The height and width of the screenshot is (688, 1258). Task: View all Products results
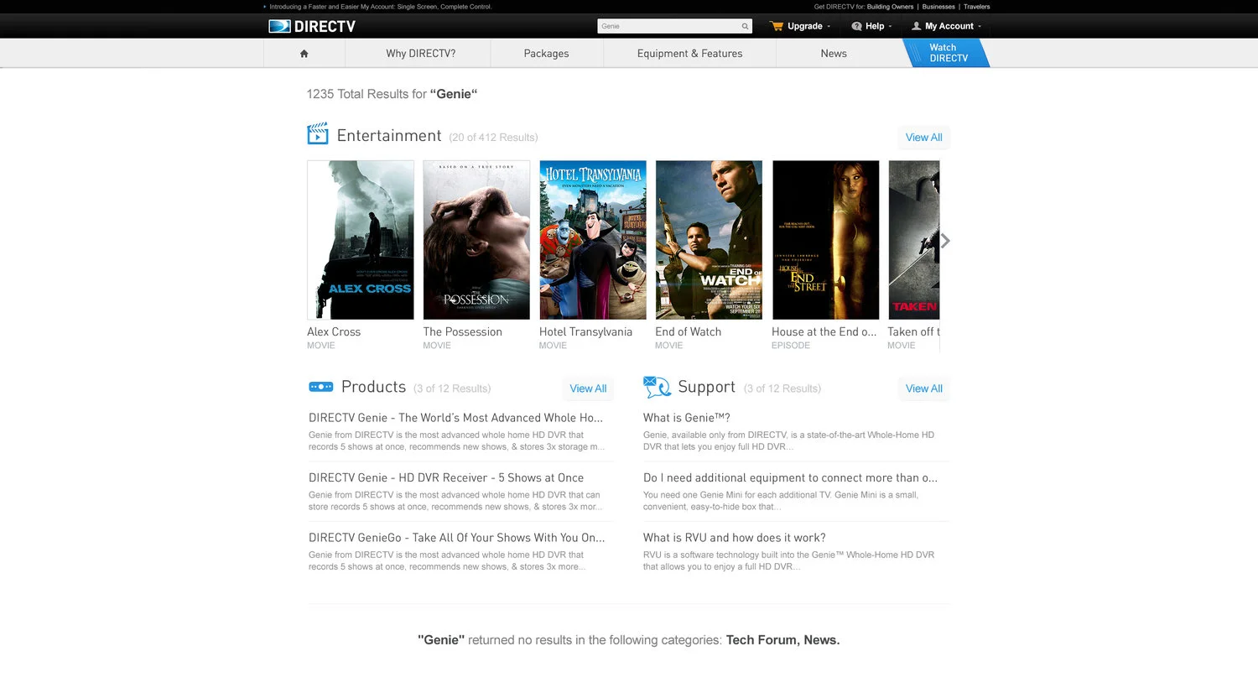588,388
